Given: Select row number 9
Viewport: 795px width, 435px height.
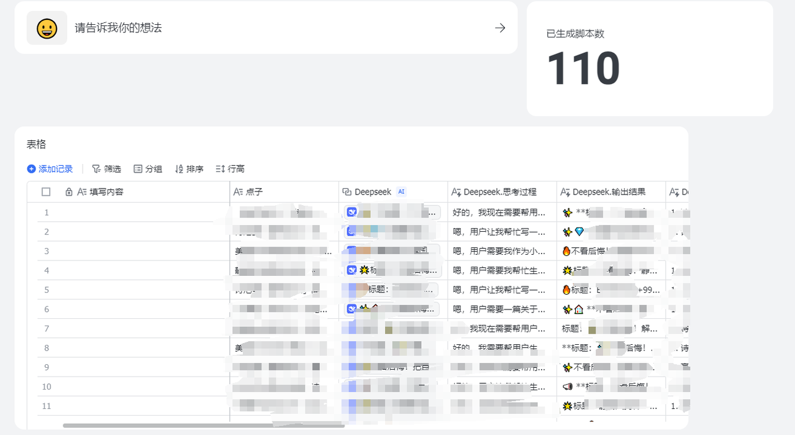Looking at the screenshot, I should pyautogui.click(x=46, y=367).
